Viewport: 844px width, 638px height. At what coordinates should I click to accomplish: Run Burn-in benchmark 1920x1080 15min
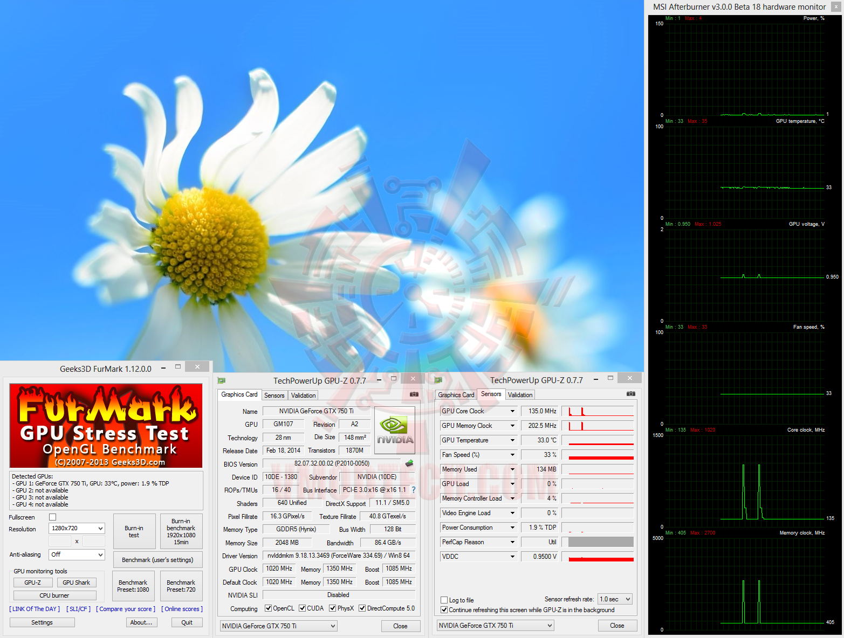[181, 531]
